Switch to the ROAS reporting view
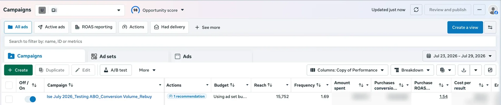 point(94,27)
